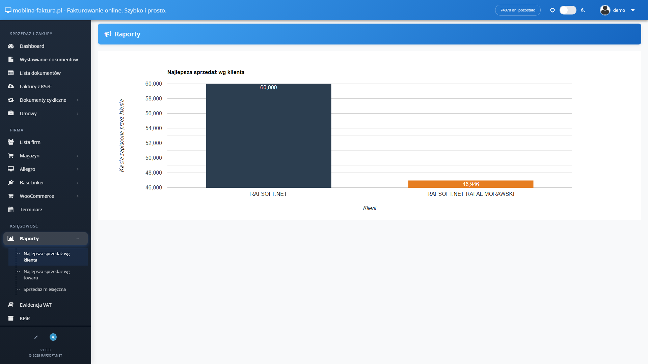Click the Ewidencja VAT book icon
This screenshot has height=364, width=648.
(11, 305)
